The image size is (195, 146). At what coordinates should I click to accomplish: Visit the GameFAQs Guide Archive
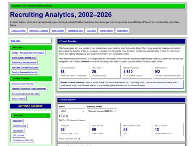point(24,62)
